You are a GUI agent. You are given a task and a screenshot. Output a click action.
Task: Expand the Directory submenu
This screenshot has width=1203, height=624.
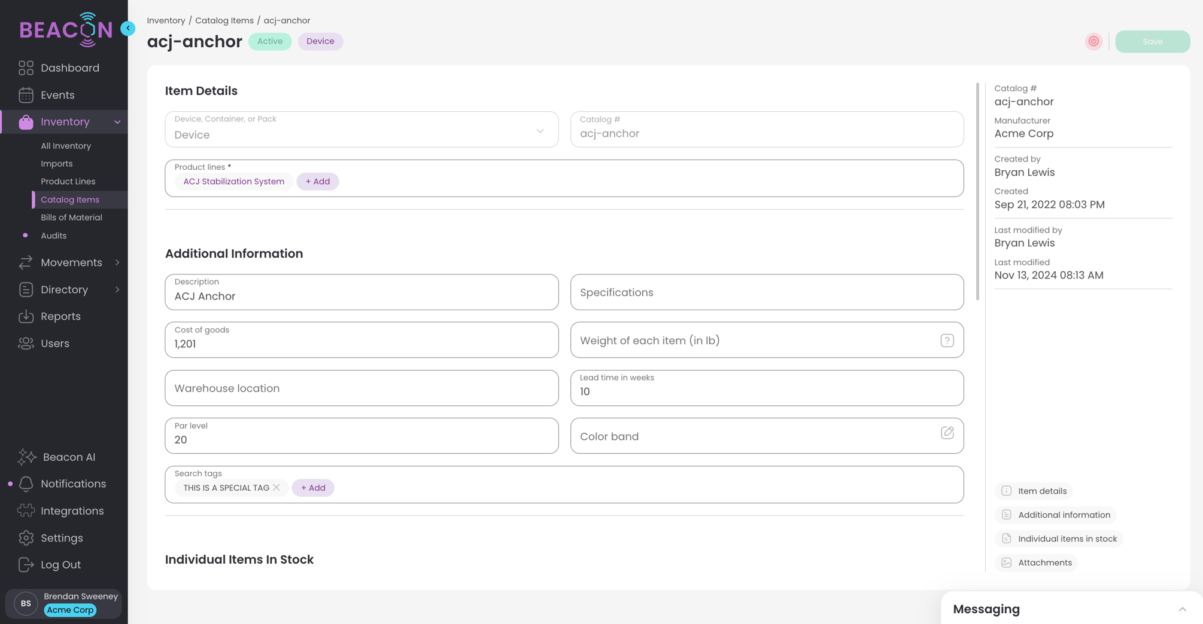click(117, 289)
